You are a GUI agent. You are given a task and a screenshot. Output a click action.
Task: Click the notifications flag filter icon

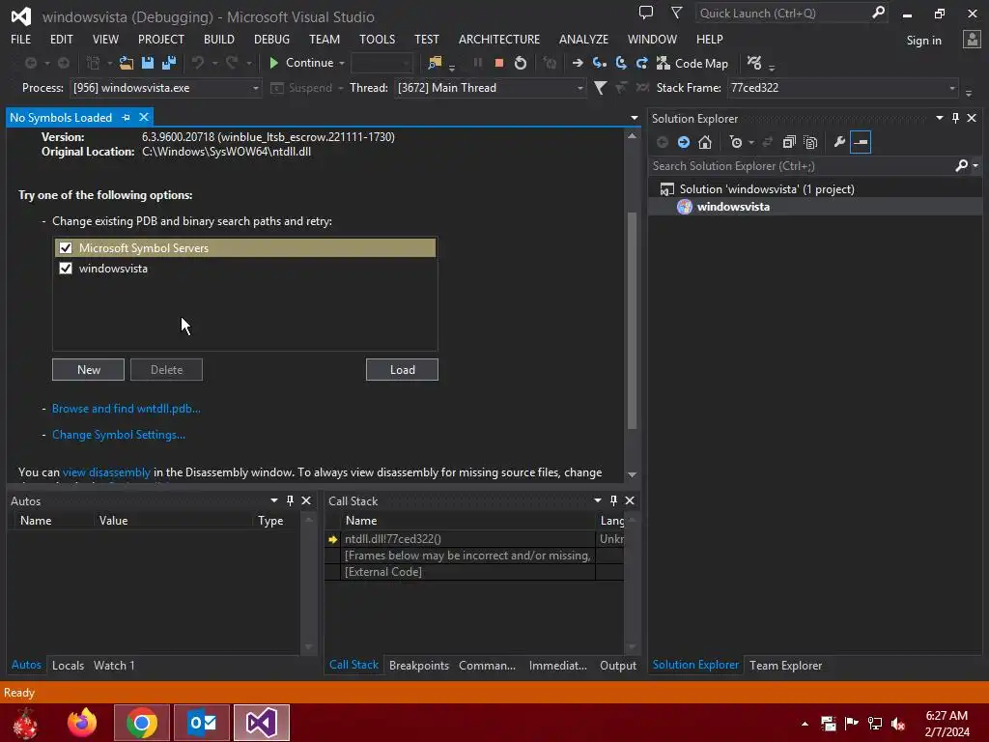tap(677, 13)
